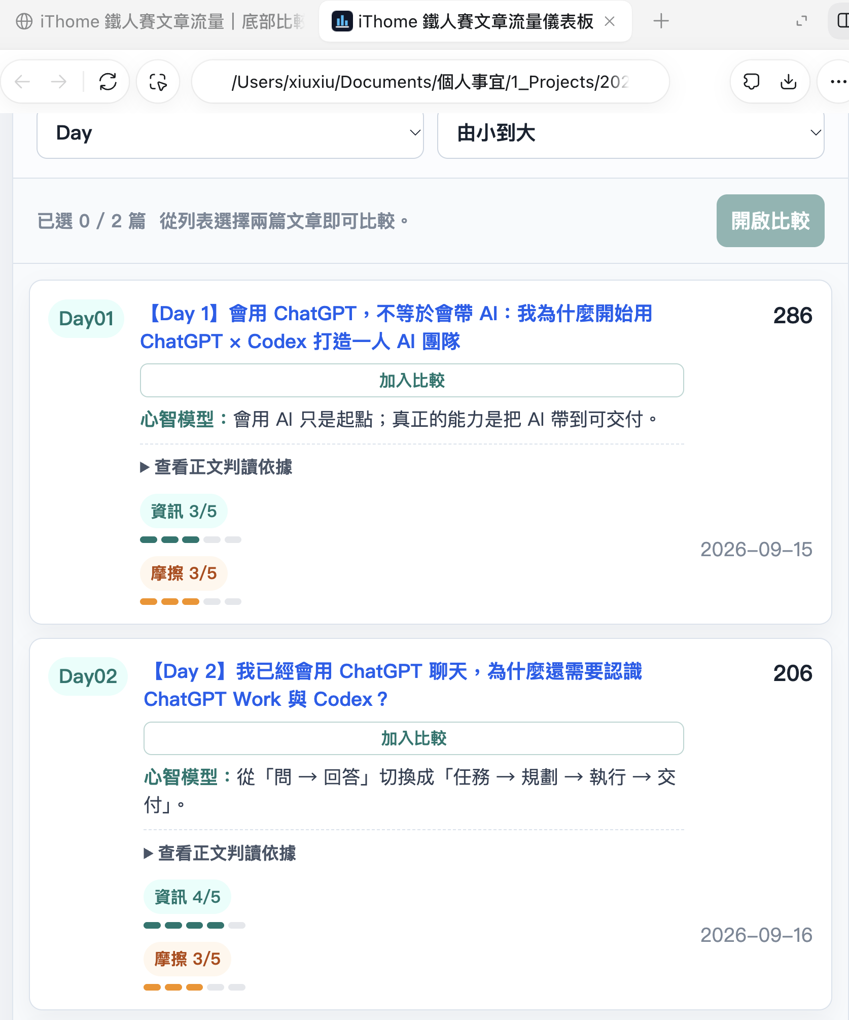Click the date 2026-09-15
The height and width of the screenshot is (1020, 849).
[756, 550]
